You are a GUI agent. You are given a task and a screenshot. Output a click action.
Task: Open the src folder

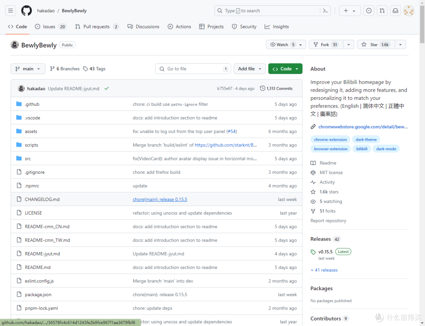[x=28, y=158]
